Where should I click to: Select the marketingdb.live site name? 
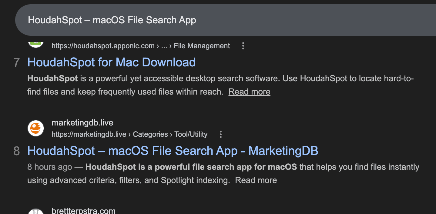click(82, 123)
